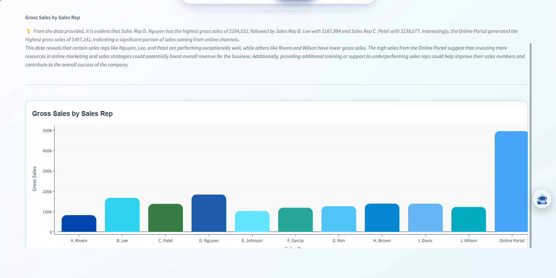Select the J. Wilson bar
The height and width of the screenshot is (278, 556).
pos(469,219)
